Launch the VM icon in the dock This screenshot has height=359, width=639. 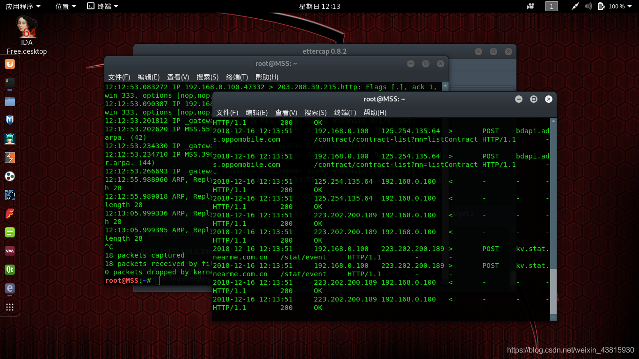pyautogui.click(x=10, y=251)
